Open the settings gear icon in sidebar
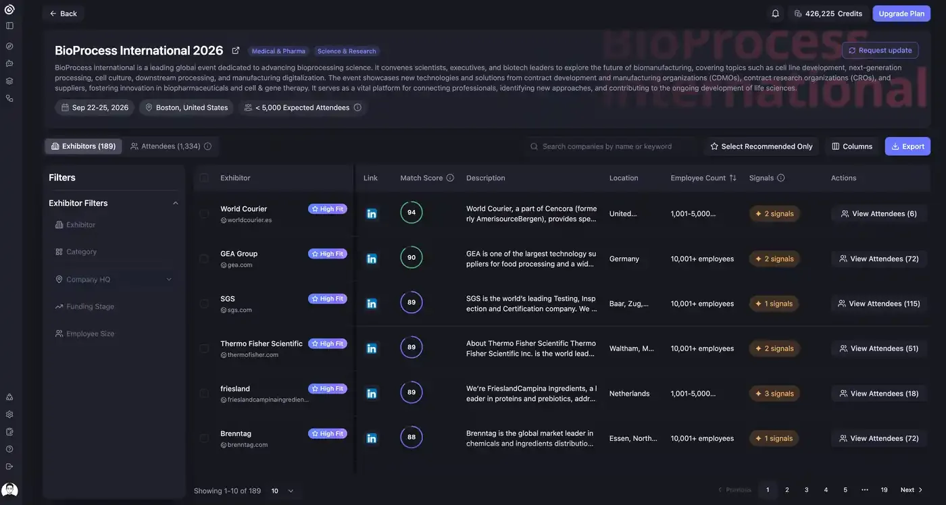 pyautogui.click(x=9, y=415)
